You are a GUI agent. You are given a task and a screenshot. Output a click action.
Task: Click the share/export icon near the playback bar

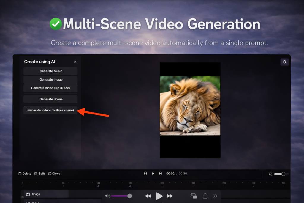point(205,196)
